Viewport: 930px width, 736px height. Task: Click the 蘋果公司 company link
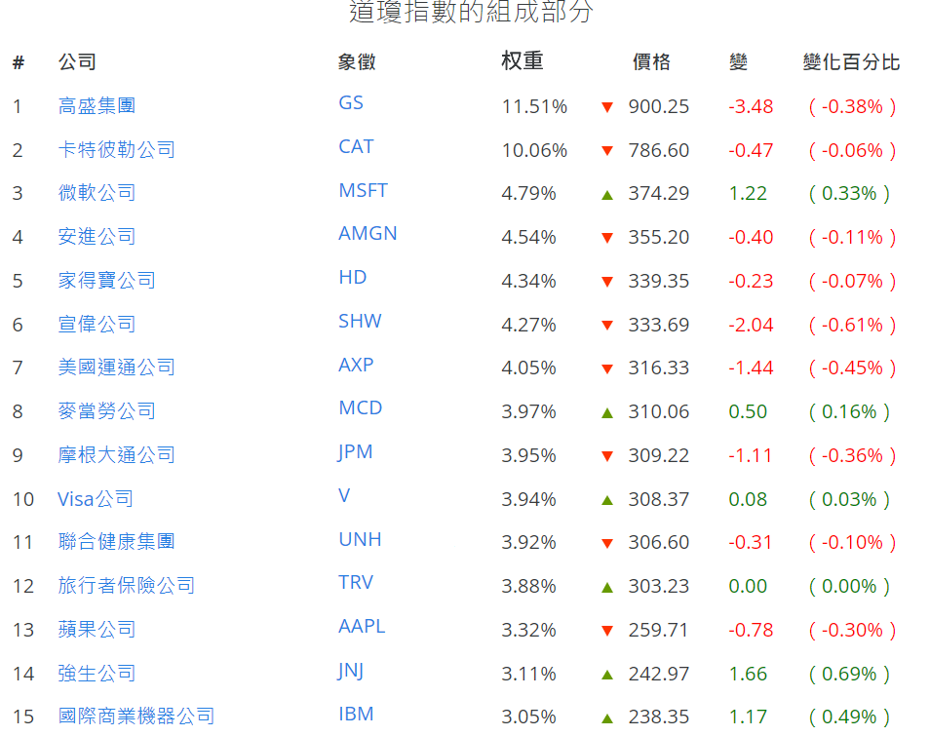(97, 630)
